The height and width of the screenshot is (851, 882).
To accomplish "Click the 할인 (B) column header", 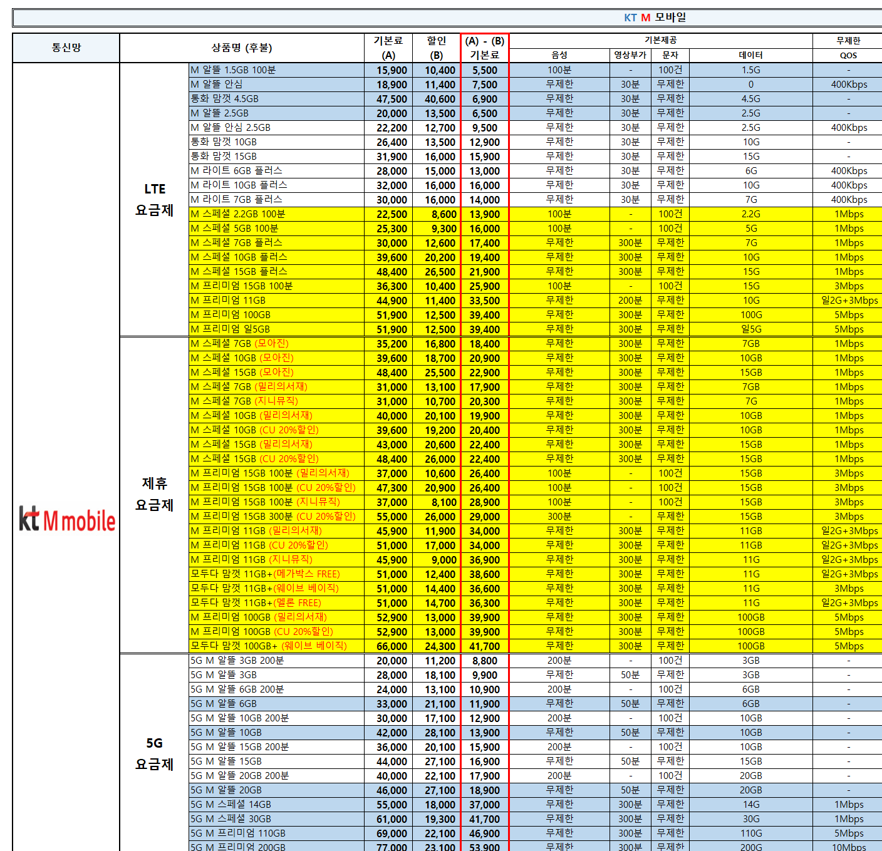I will tap(437, 48).
